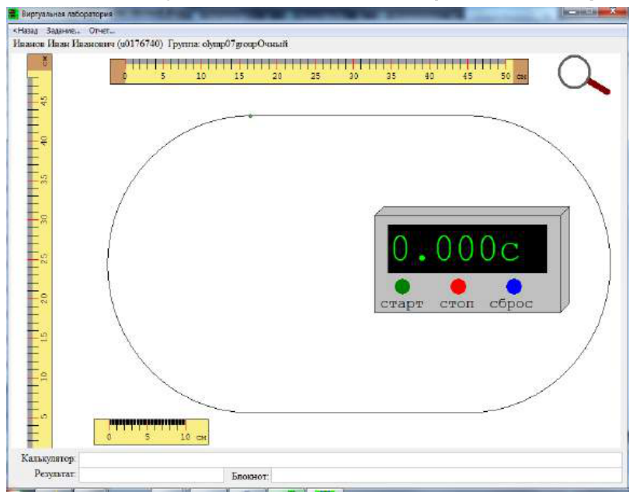Stop the timer with the red button
The width and height of the screenshot is (633, 498).
[x=457, y=286]
